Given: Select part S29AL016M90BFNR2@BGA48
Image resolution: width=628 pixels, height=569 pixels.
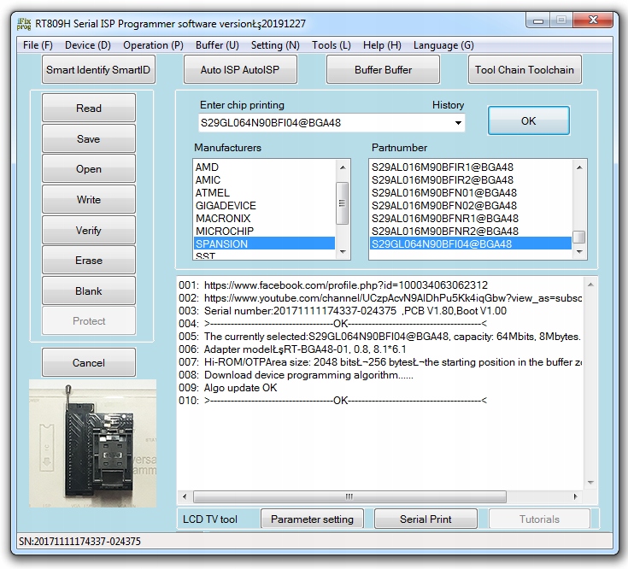Looking at the screenshot, I should pyautogui.click(x=471, y=231).
